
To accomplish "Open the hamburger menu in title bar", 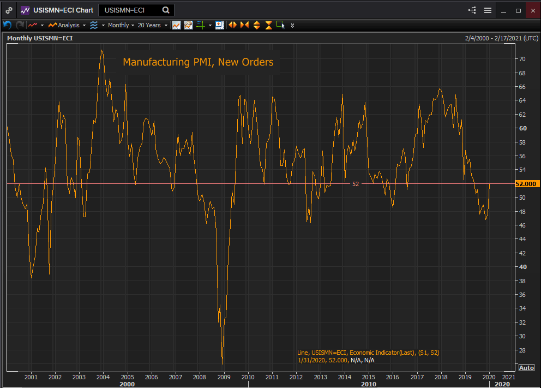I will pos(488,10).
